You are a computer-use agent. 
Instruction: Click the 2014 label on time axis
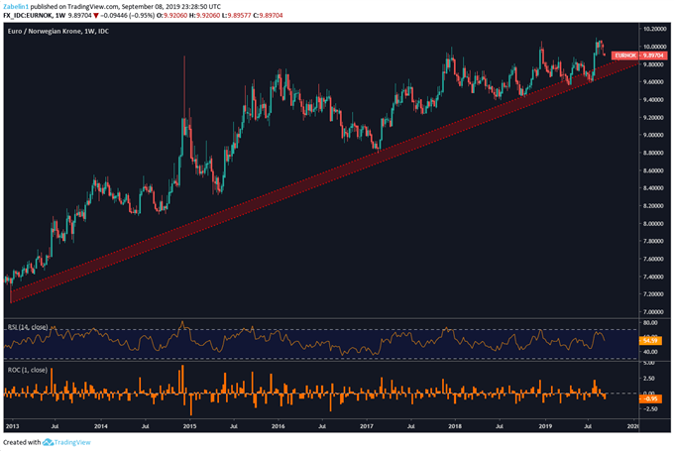(x=100, y=426)
